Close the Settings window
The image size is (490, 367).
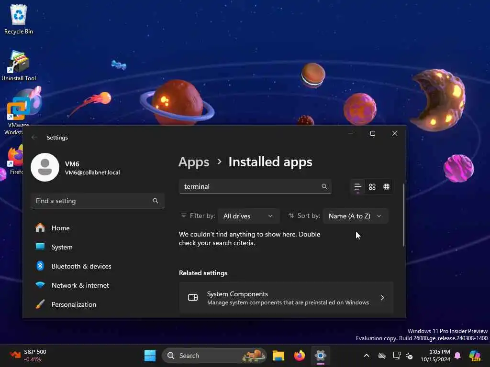tap(395, 133)
